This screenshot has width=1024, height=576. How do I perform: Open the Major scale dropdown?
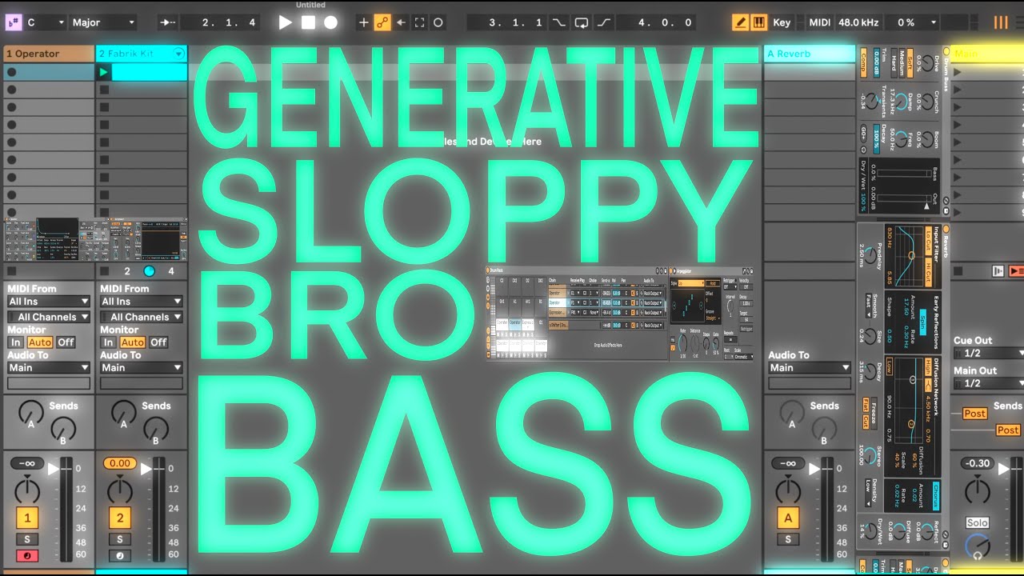104,22
